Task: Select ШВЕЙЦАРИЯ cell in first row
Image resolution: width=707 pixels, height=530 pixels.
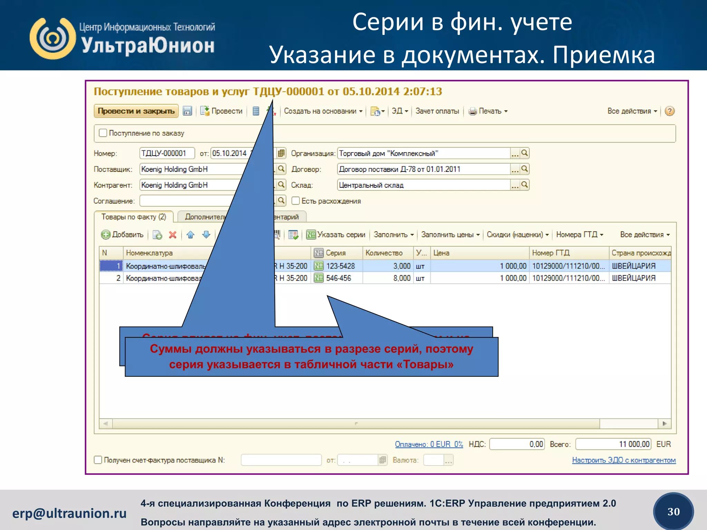Action: point(640,266)
